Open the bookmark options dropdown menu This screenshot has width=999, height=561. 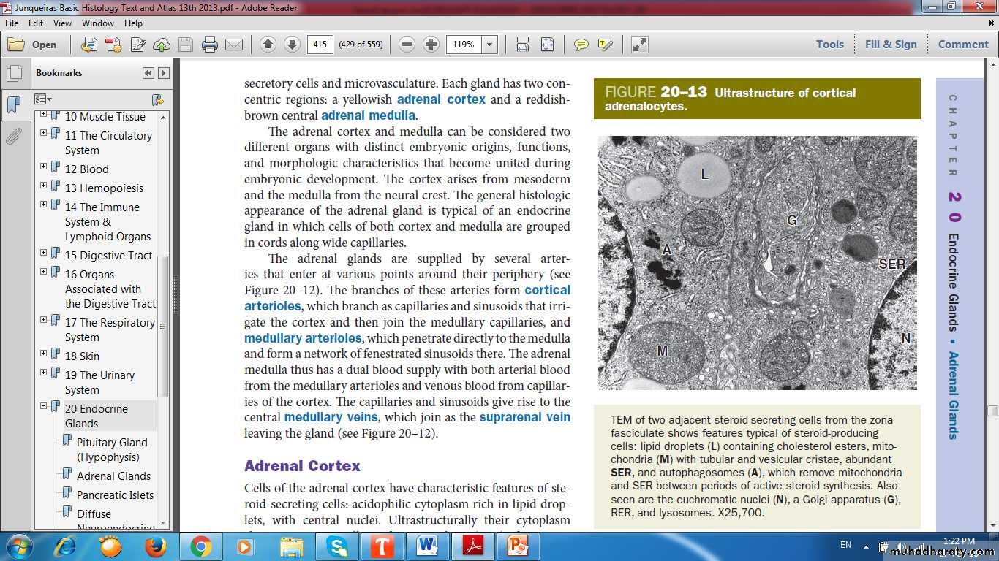point(43,99)
